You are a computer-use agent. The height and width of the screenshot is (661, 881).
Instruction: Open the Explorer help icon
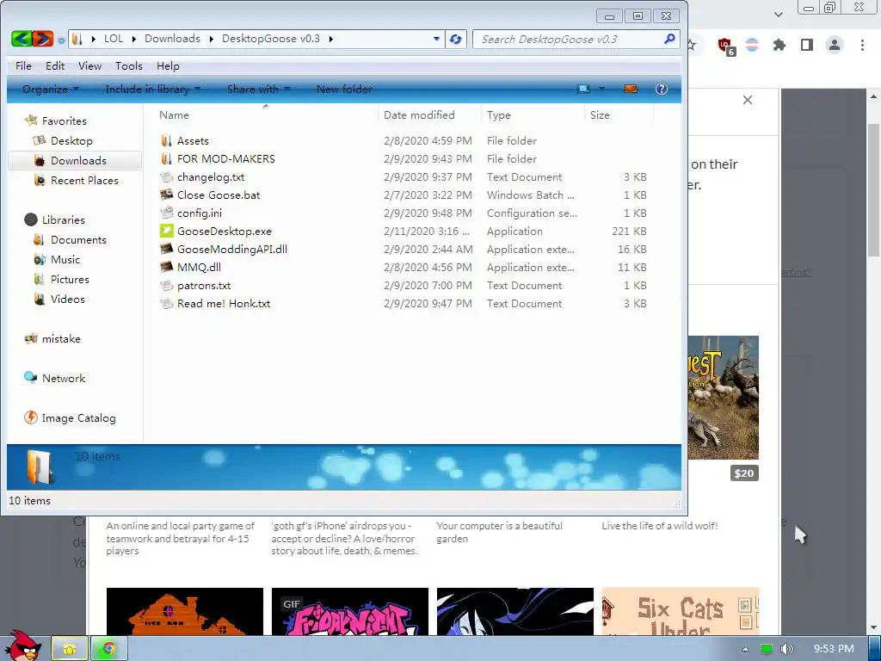coord(662,89)
